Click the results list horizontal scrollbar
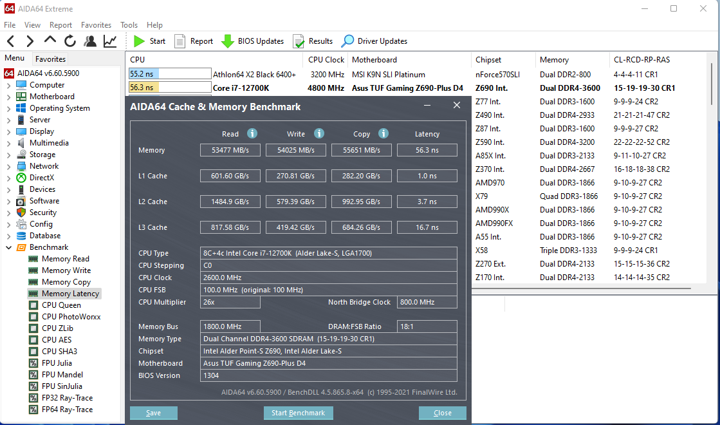The width and height of the screenshot is (720, 425). [x=581, y=288]
